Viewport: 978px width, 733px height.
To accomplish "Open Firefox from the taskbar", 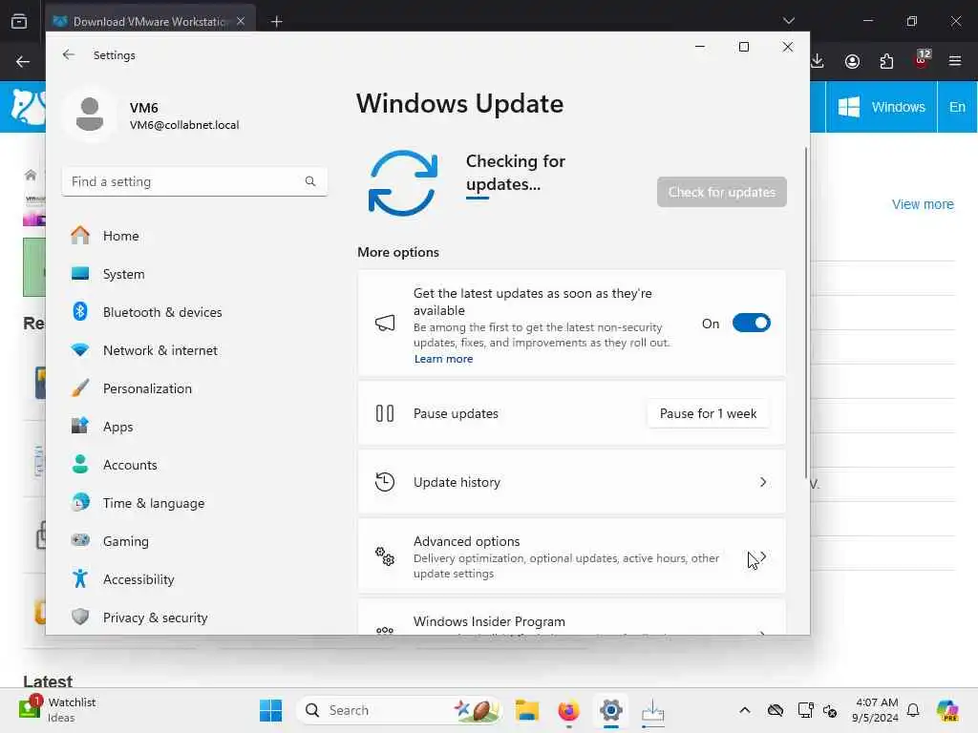I will 568,710.
